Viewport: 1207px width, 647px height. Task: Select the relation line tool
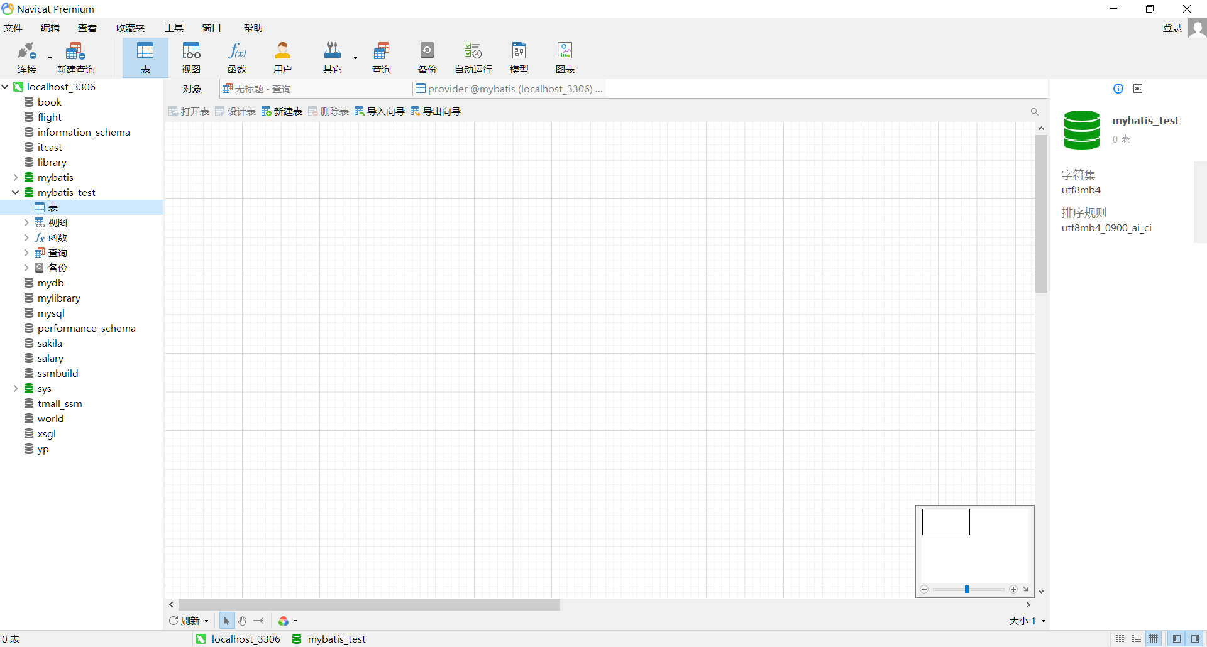tap(259, 621)
